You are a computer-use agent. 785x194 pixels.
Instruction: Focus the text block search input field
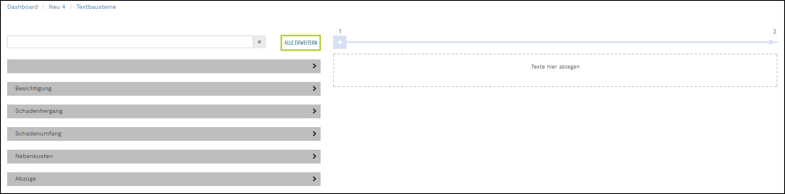[x=130, y=42]
